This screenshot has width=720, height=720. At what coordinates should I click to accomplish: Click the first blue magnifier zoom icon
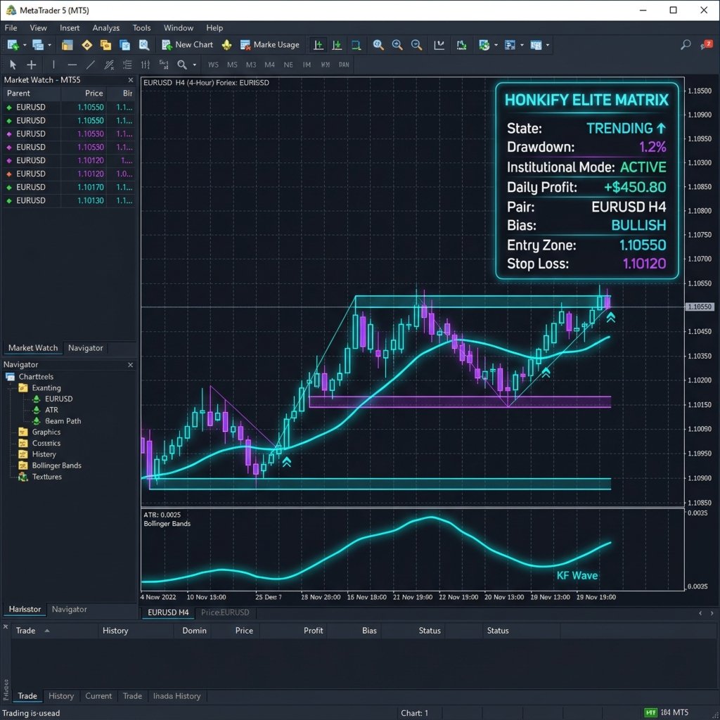pyautogui.click(x=378, y=45)
